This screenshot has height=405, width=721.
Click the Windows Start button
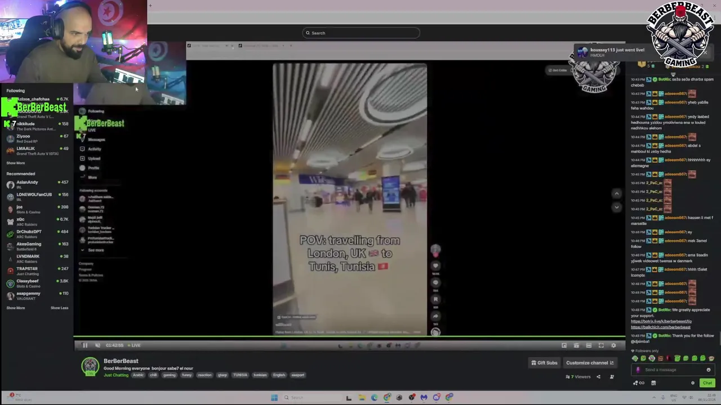(274, 398)
